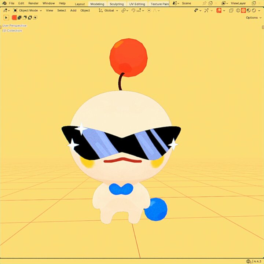
Task: Switch to the Sculpting workspace tab
Action: [117, 4]
